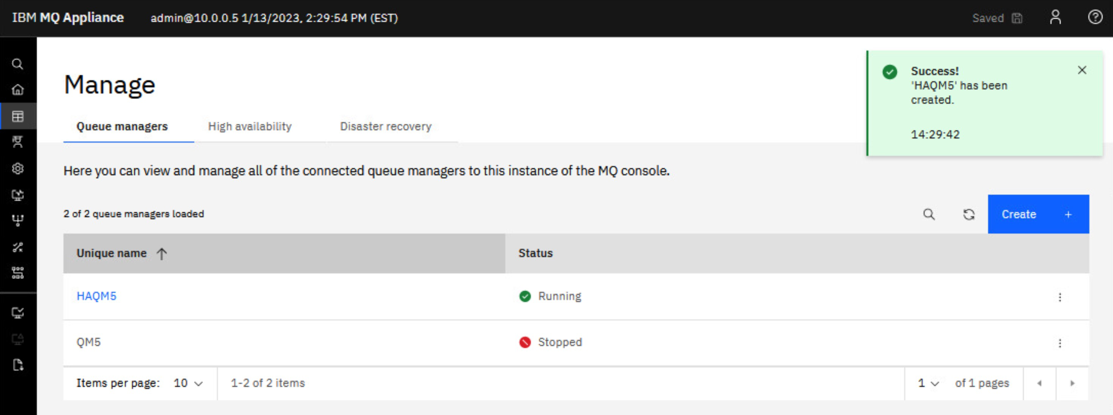Image resolution: width=1113 pixels, height=415 pixels.
Task: Switch to Disaster recovery tab
Action: click(x=385, y=126)
